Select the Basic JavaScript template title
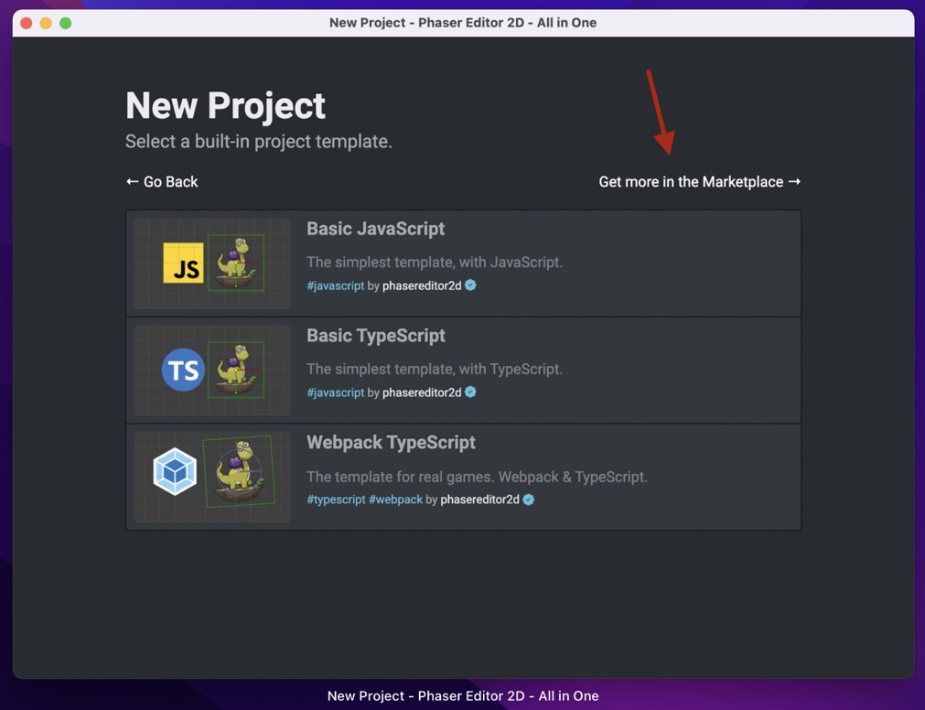The image size is (925, 710). pyautogui.click(x=375, y=229)
